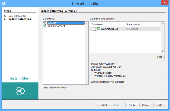Click the Data trees column header
Screen dimensions: 170x111
tap(108, 24)
